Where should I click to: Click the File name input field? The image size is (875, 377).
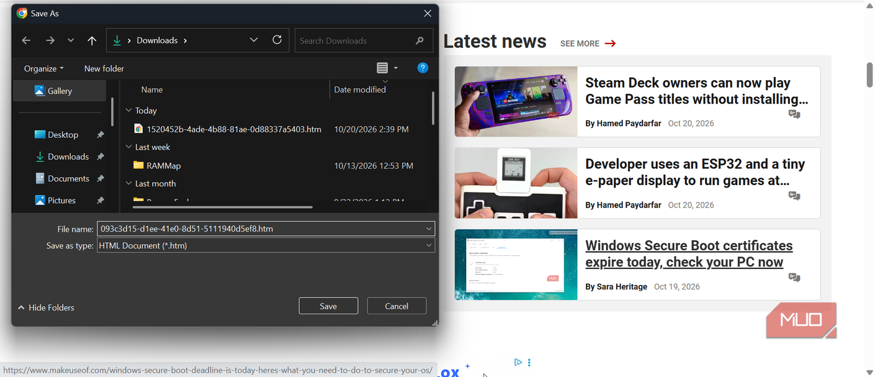coord(266,229)
